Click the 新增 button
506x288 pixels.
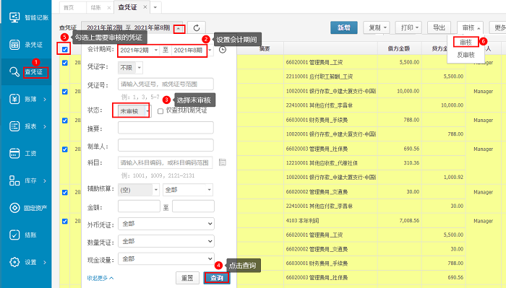[344, 27]
